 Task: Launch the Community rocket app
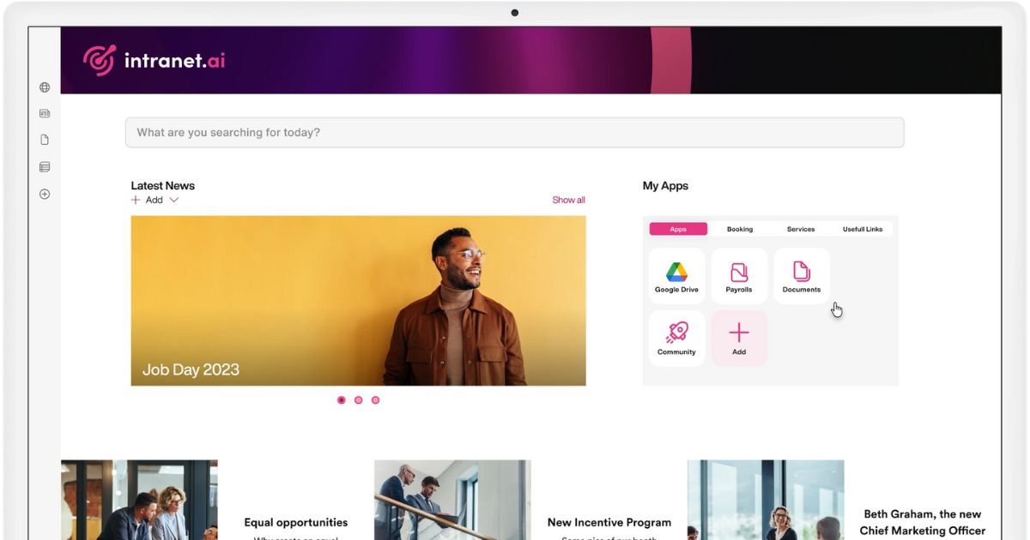tap(676, 339)
